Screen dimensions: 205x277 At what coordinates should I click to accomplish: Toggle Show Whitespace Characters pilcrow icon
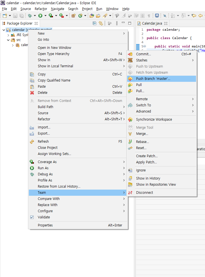point(149,16)
